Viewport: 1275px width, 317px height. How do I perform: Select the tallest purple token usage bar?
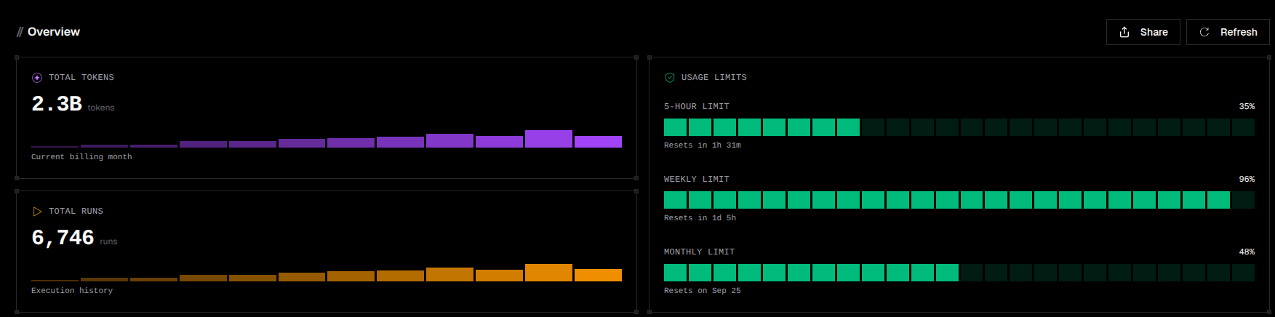548,139
